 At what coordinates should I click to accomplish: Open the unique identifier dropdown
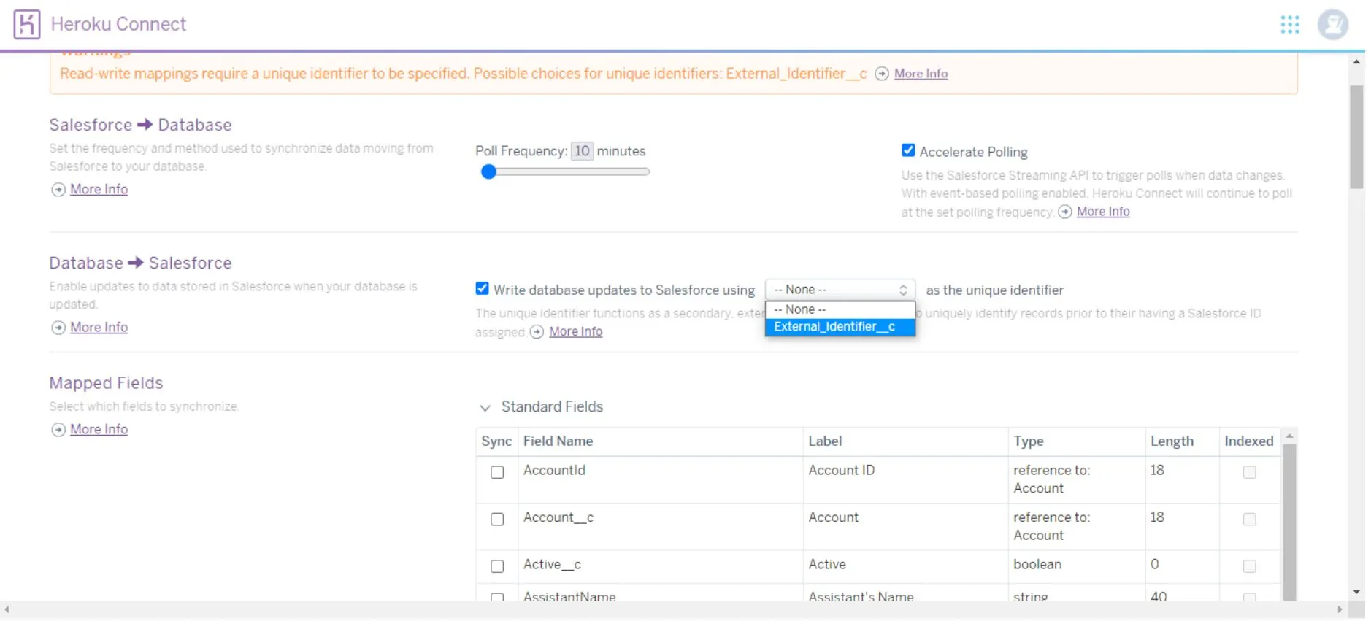(840, 290)
